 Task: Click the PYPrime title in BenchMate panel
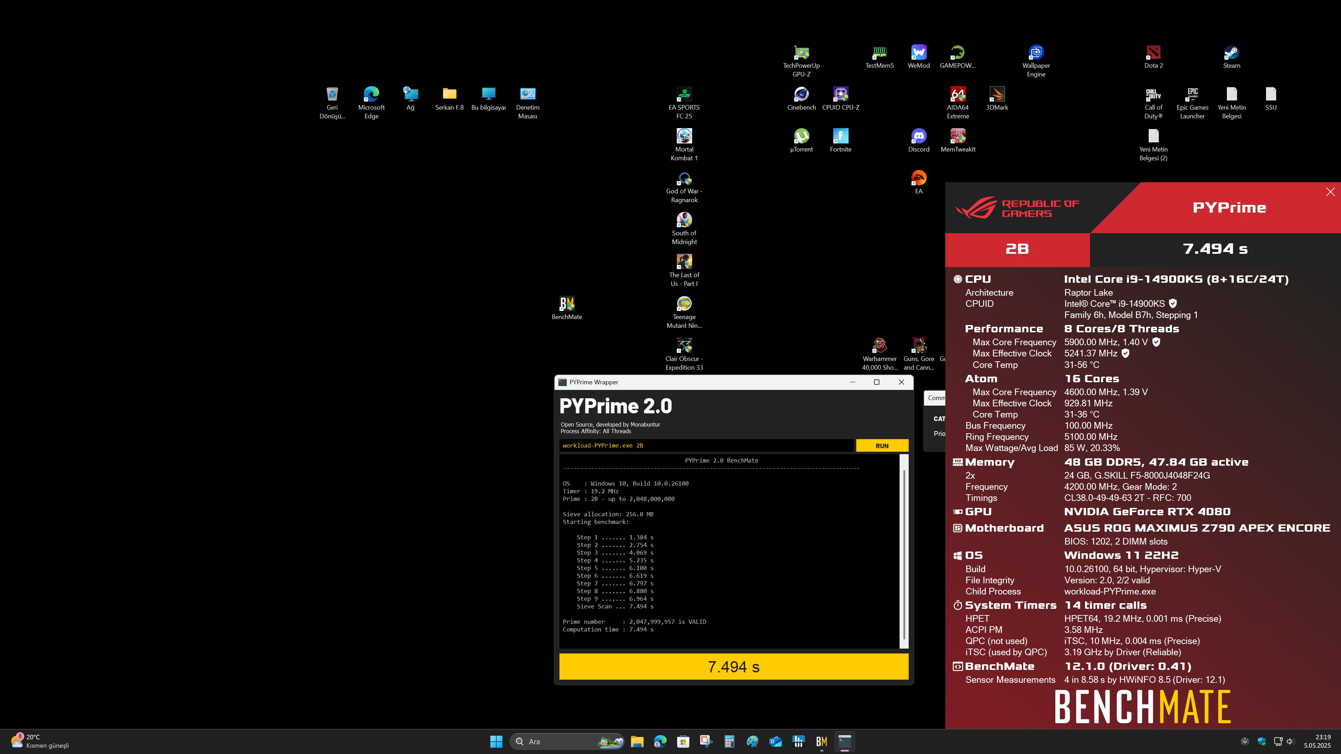click(x=1229, y=208)
